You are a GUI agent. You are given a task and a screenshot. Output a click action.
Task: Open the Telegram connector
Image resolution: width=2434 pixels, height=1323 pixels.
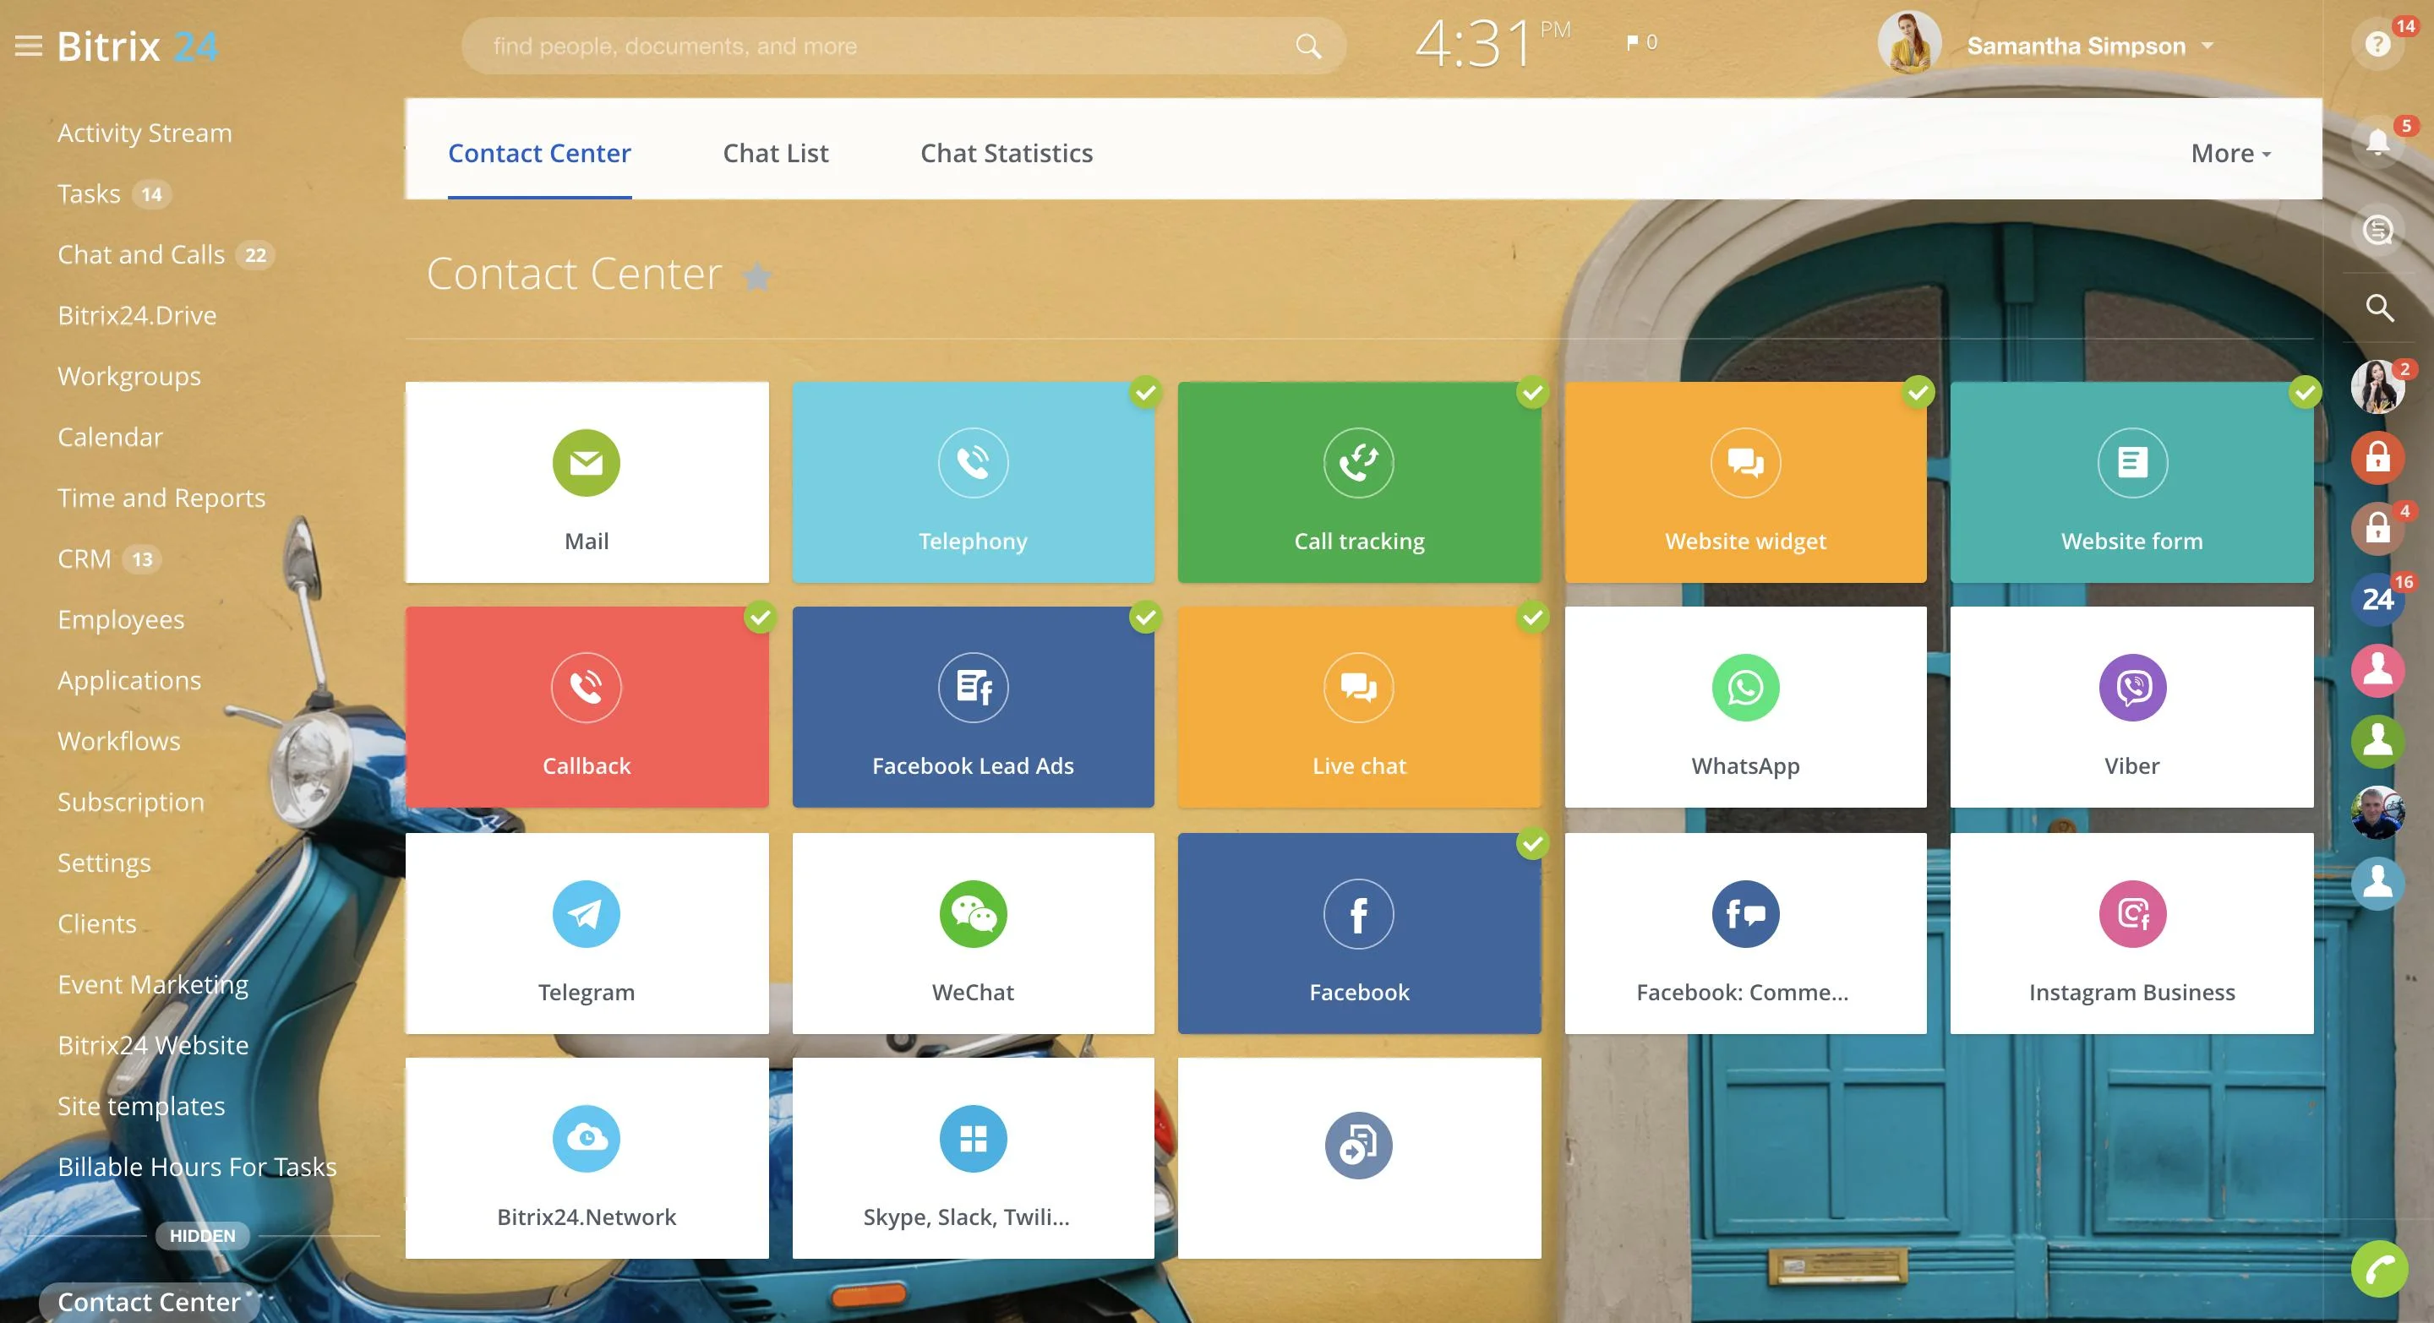click(x=586, y=913)
